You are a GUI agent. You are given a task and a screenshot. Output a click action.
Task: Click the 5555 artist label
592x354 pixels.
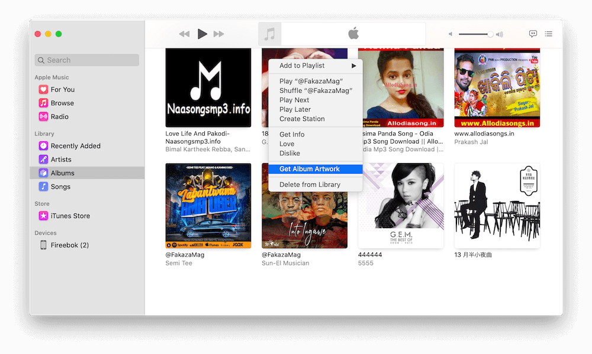pos(365,263)
